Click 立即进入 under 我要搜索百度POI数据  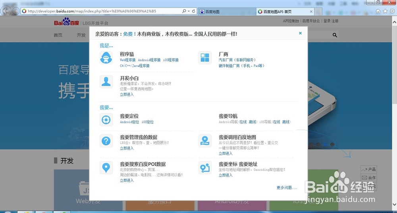127,181
